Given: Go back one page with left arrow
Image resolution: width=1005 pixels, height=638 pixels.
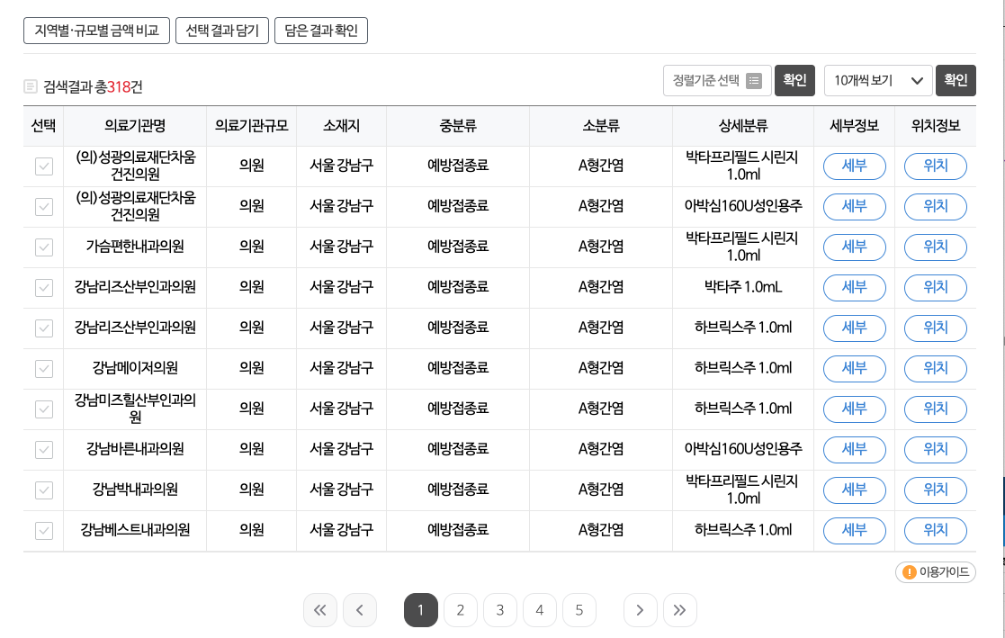Looking at the screenshot, I should point(360,610).
